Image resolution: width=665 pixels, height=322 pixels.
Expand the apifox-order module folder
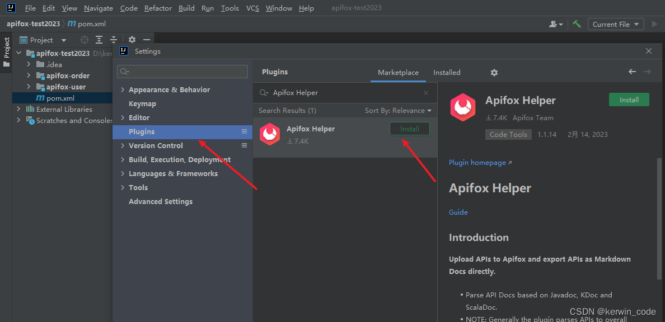pyautogui.click(x=29, y=75)
